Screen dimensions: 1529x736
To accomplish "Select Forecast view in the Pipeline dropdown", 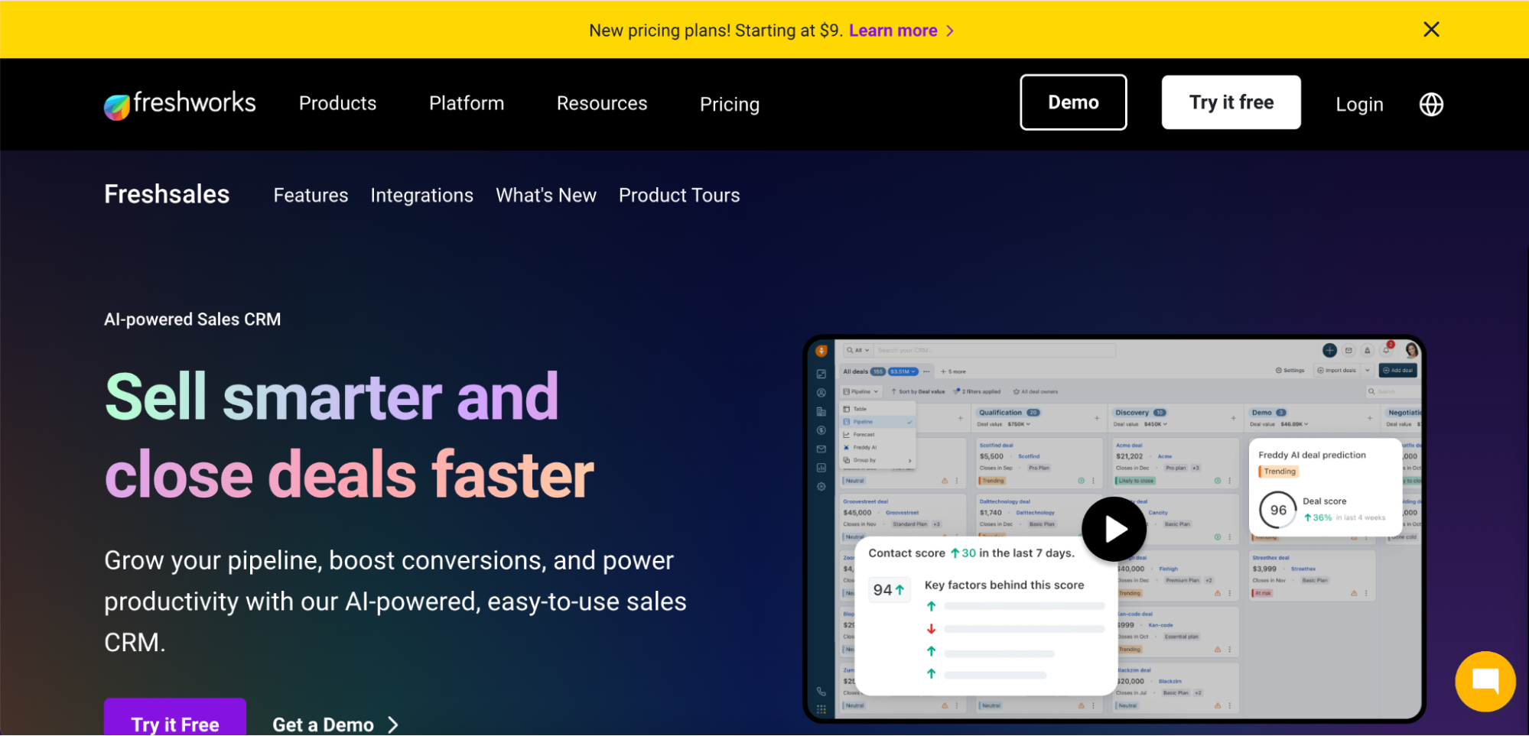I will tap(864, 434).
